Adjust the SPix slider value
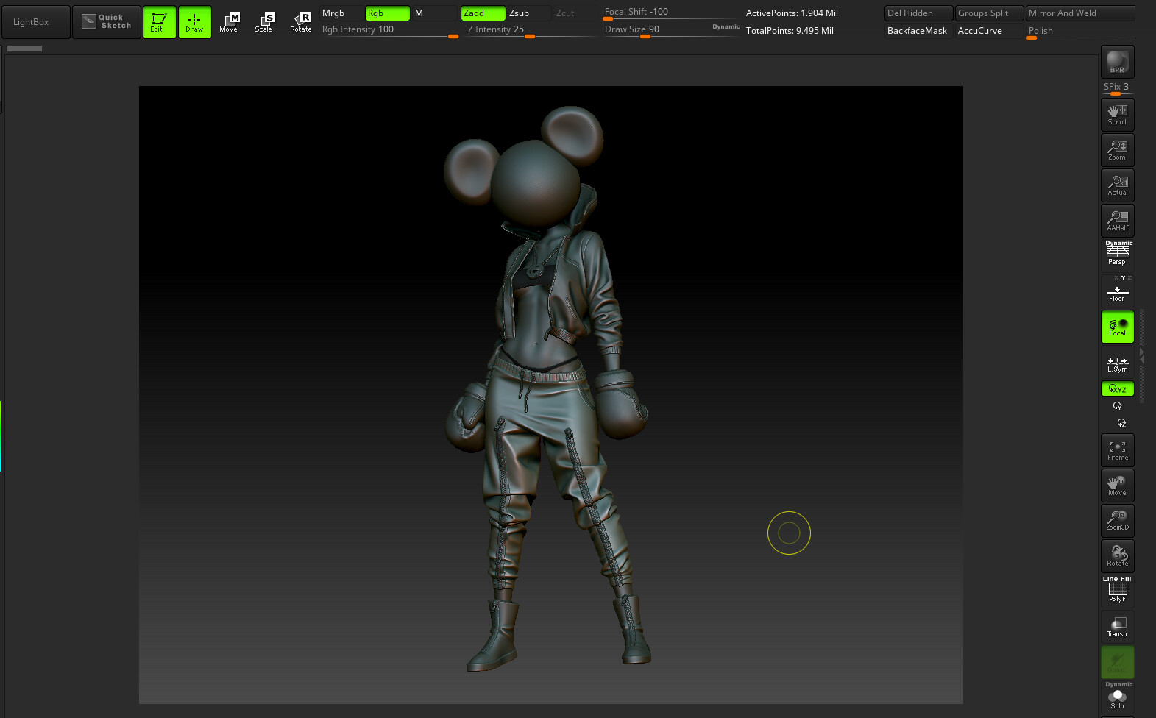The image size is (1156, 718). point(1117,88)
